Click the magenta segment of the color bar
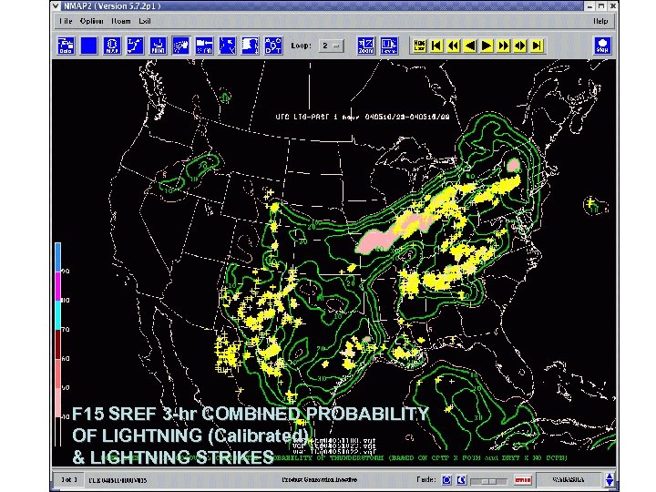 coord(57,287)
